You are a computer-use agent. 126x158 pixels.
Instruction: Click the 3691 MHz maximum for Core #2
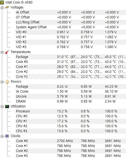click(113, 151)
